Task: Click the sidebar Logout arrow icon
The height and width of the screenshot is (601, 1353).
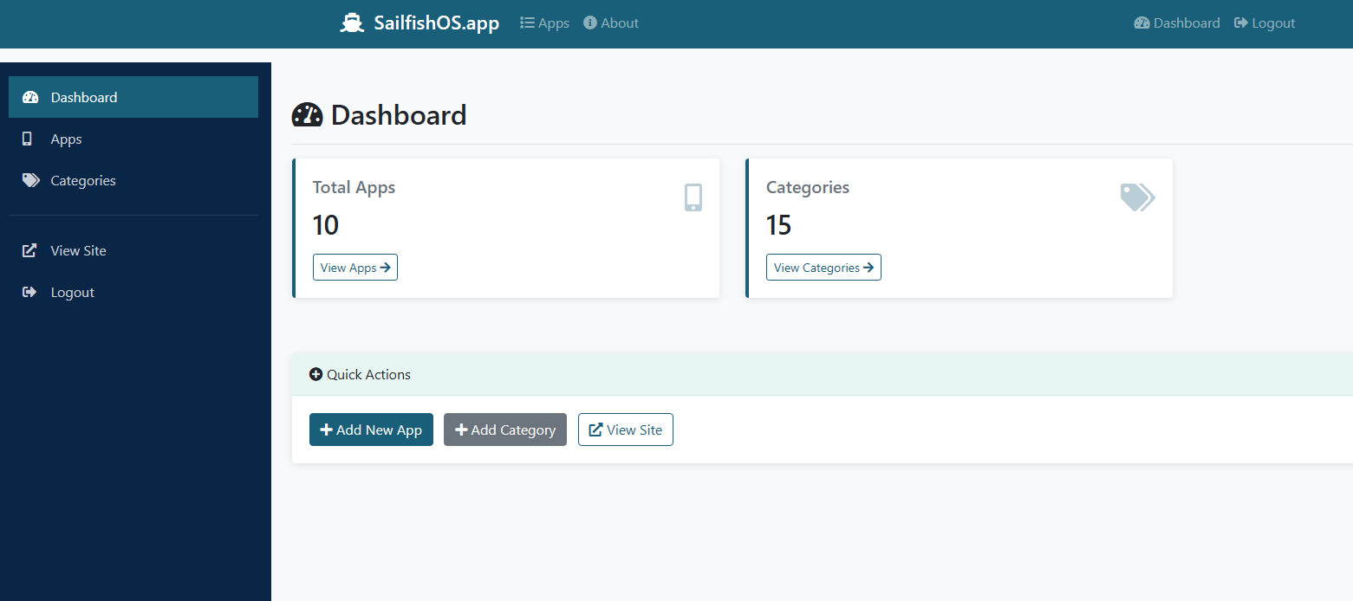Action: [x=29, y=292]
